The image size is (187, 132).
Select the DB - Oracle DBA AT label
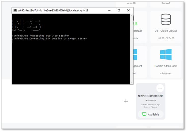tap(166, 31)
